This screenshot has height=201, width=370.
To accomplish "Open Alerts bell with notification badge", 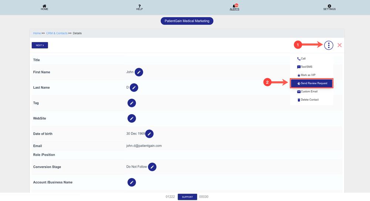I will pos(235,7).
